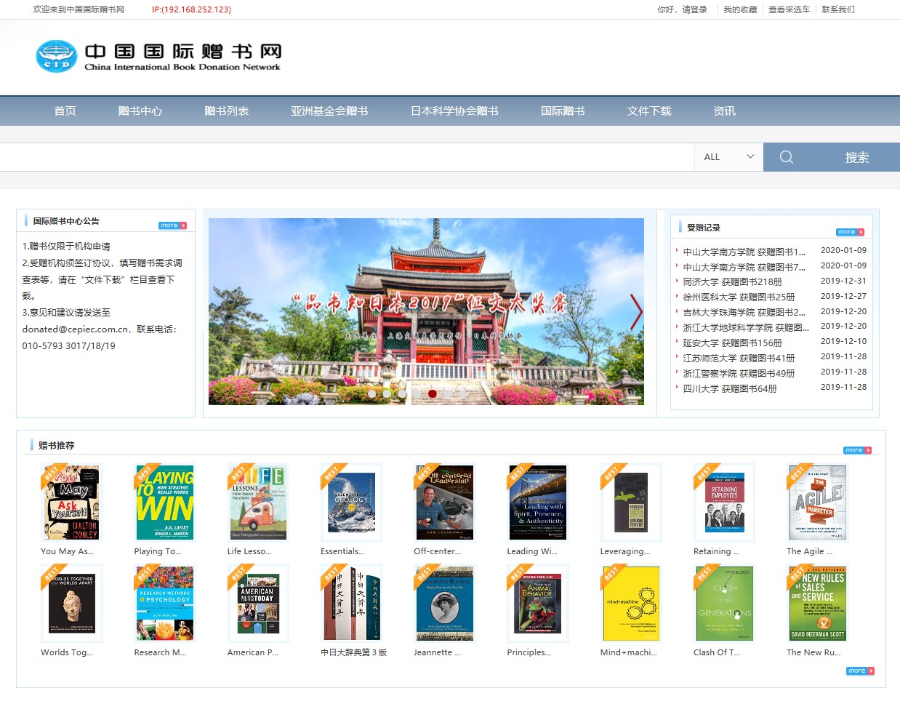Open the 赠书中心 navigation menu

click(x=140, y=111)
